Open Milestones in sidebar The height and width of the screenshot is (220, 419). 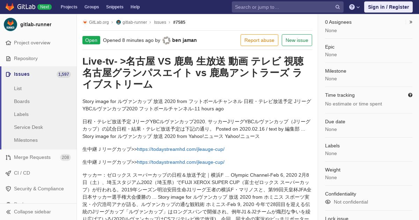(26, 140)
